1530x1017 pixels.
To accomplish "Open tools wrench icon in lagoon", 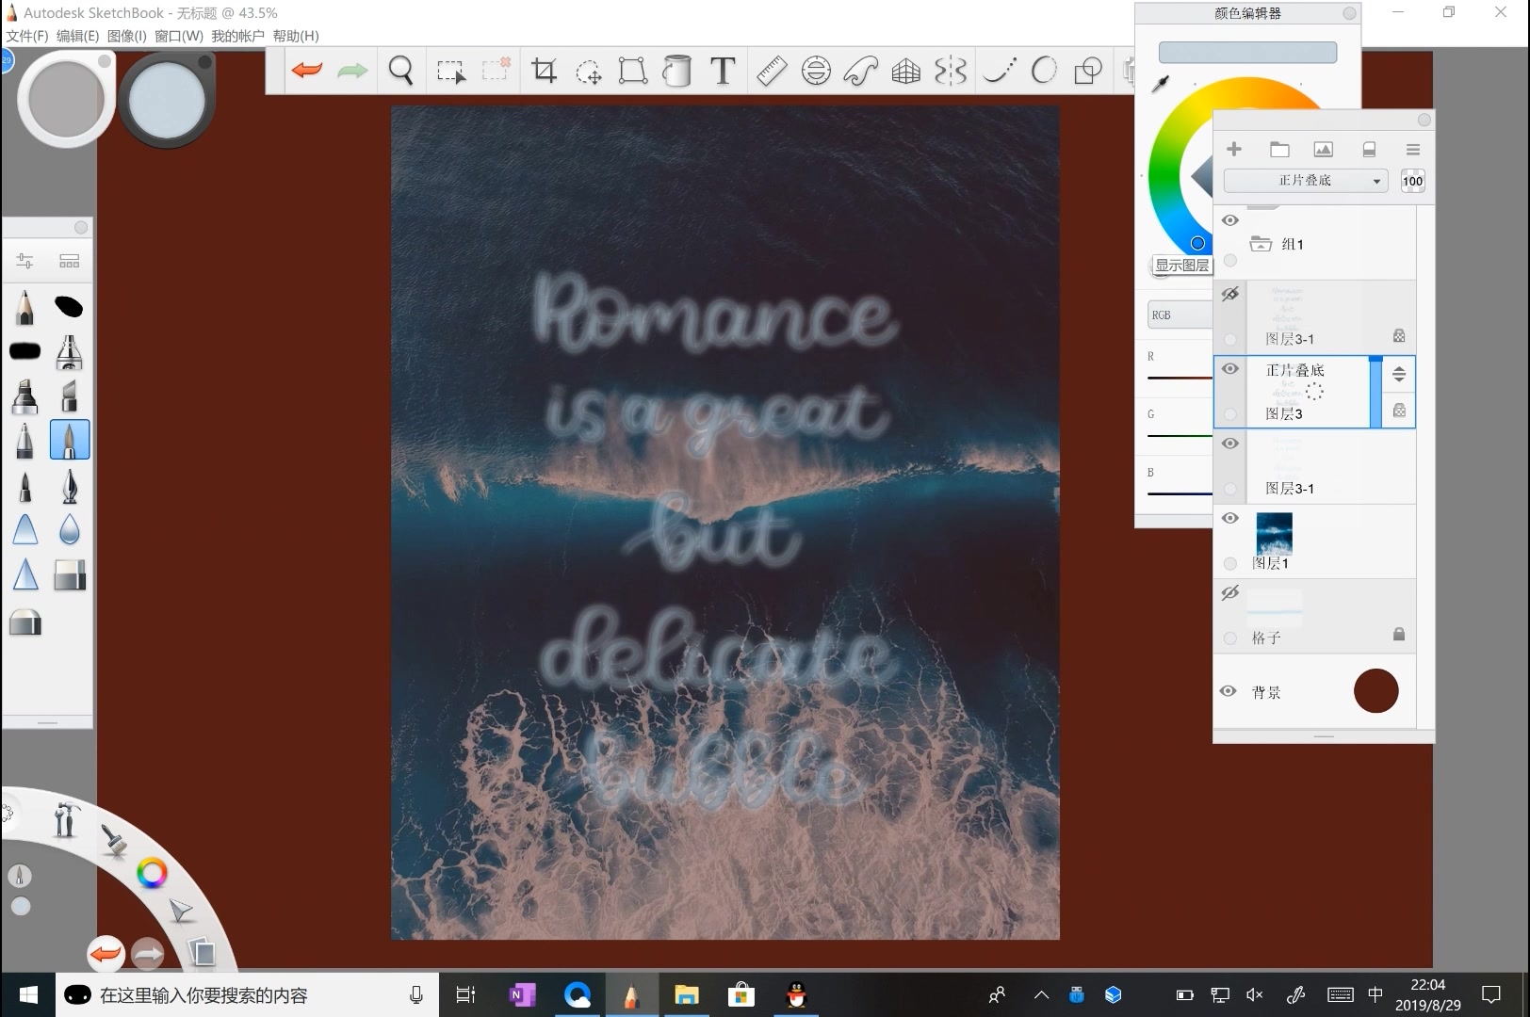I will [x=65, y=819].
